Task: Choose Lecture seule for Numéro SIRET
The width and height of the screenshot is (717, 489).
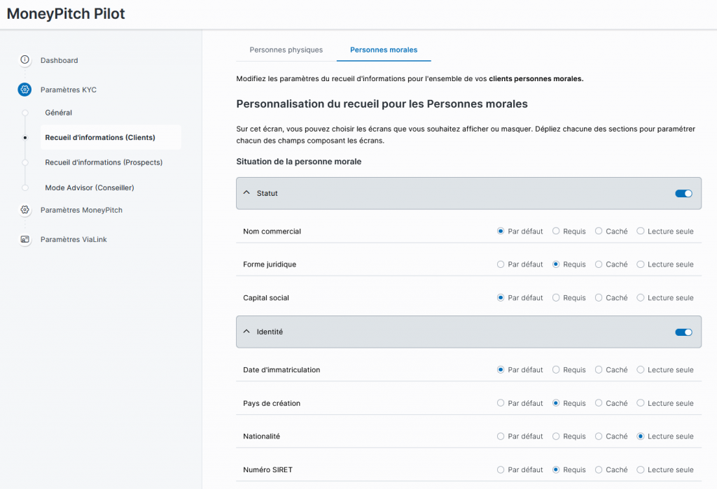Action: [641, 469]
